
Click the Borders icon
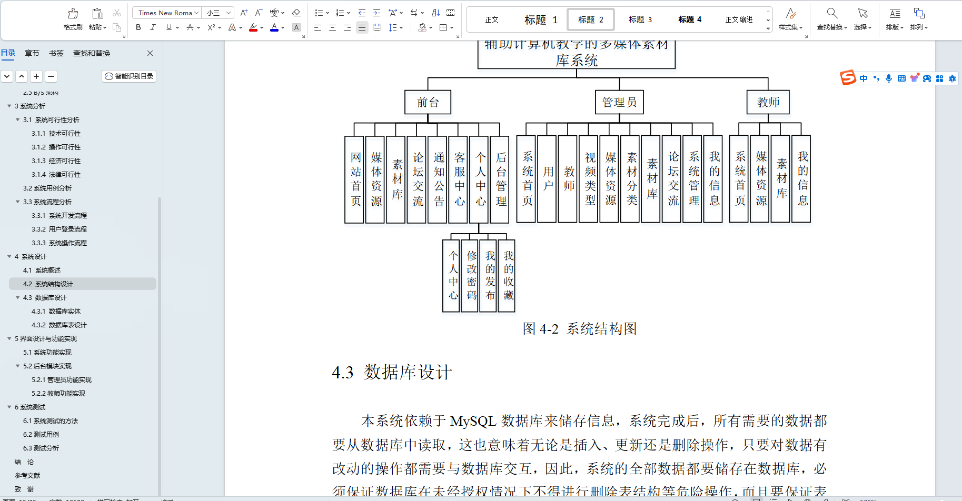coord(443,27)
